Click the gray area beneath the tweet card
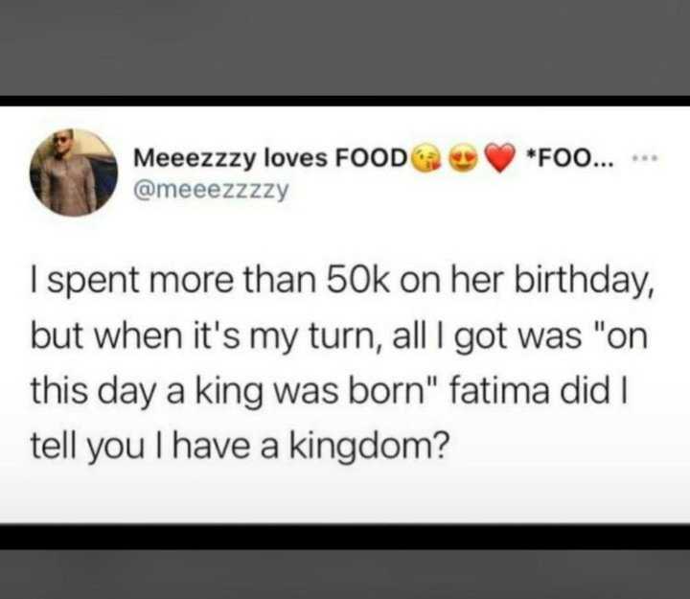690x599 pixels. 345,574
